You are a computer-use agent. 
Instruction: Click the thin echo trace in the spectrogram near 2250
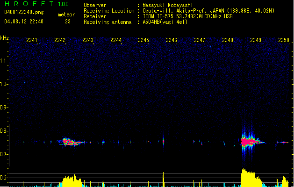point(284,143)
